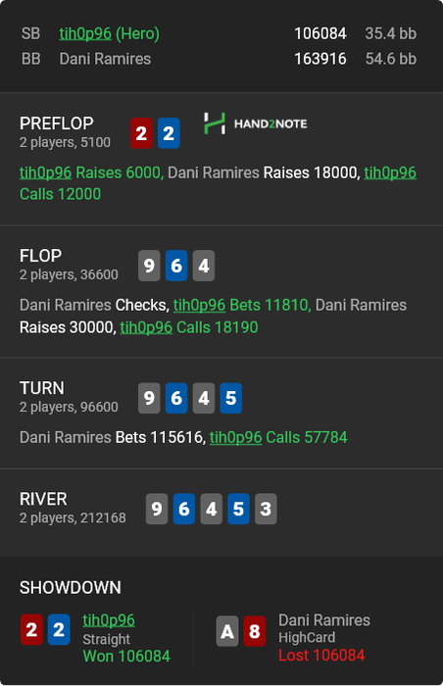Click the Lost 106084 result text
Viewport: 443px width, 686px height.
pos(321,656)
